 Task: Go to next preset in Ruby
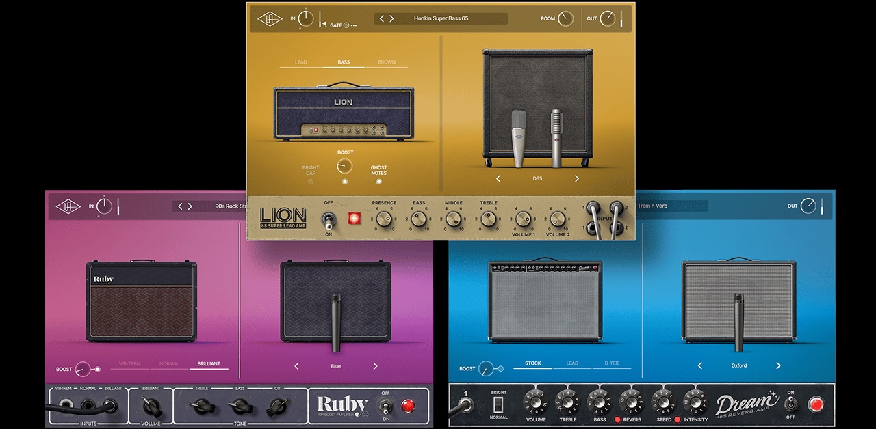click(190, 206)
